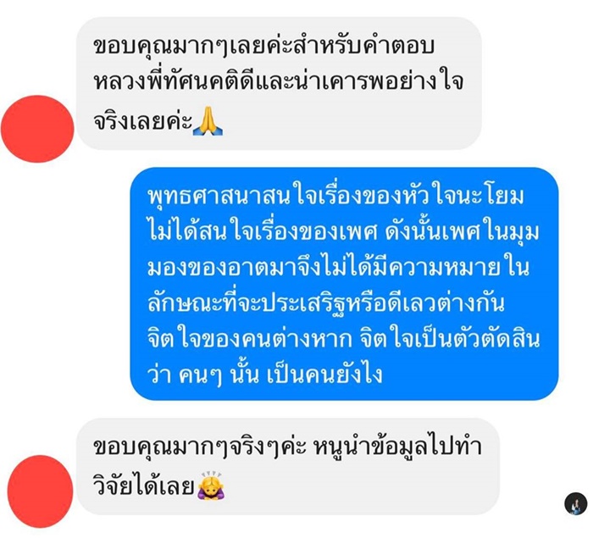Select the text 'วิจัยได้เลย' in the last message
This screenshot has height=538, width=593.
tap(144, 485)
